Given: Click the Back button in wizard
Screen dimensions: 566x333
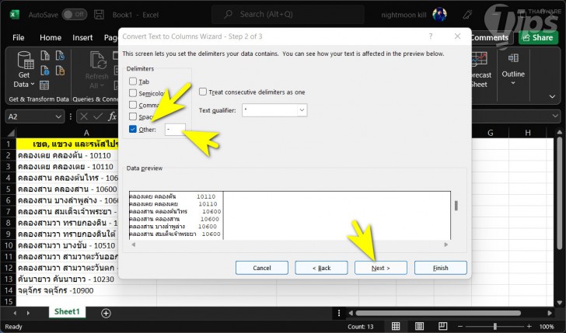Looking at the screenshot, I should pyautogui.click(x=321, y=268).
